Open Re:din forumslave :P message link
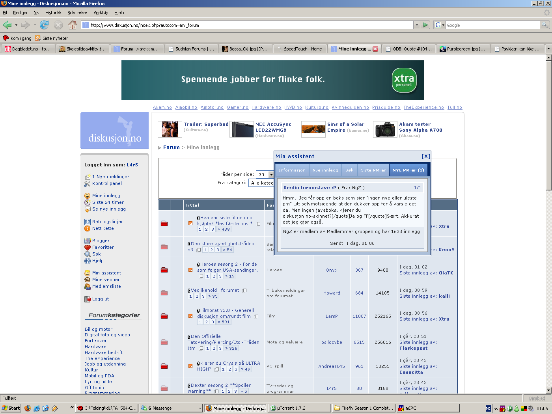The image size is (552, 414). pyautogui.click(x=310, y=188)
